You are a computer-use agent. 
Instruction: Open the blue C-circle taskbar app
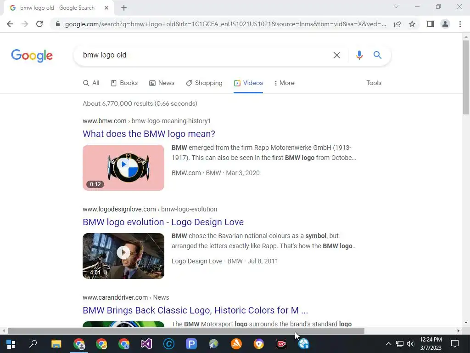169,344
